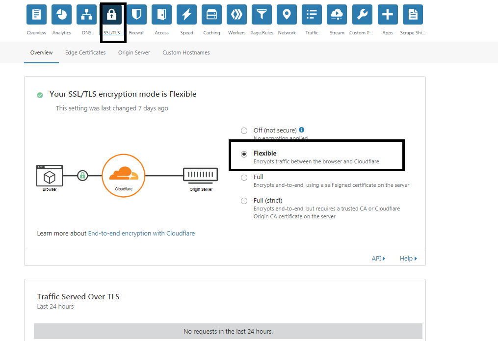
Task: Click the SSL/TLS encryption mode heading
Action: [x=123, y=94]
